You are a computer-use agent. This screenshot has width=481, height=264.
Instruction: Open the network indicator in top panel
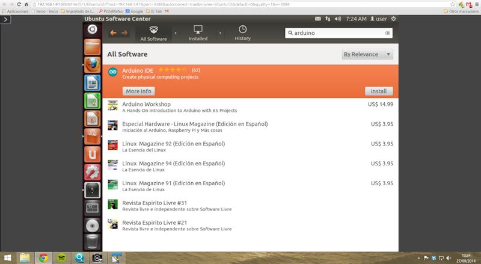tap(328, 19)
